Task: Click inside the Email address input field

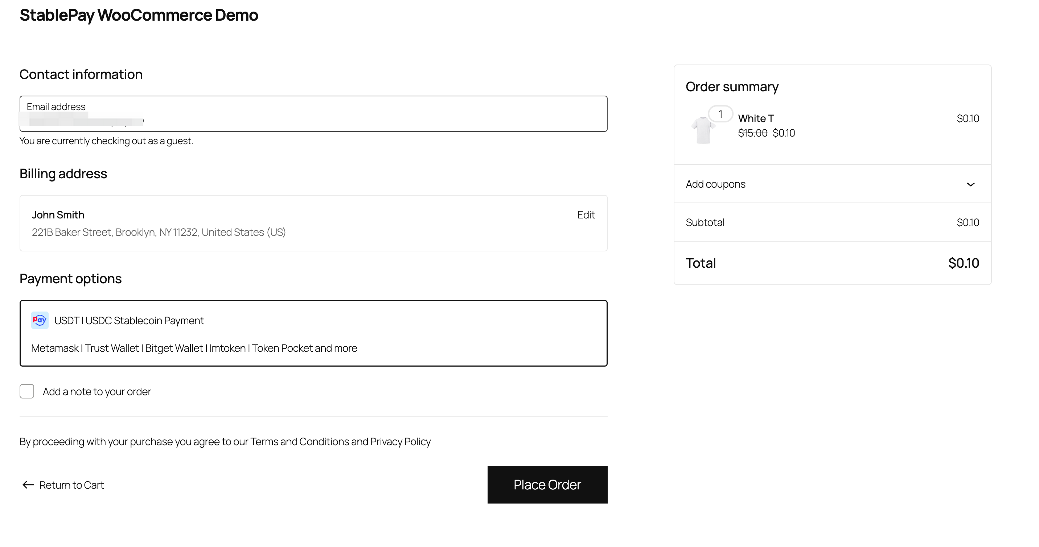Action: click(313, 114)
